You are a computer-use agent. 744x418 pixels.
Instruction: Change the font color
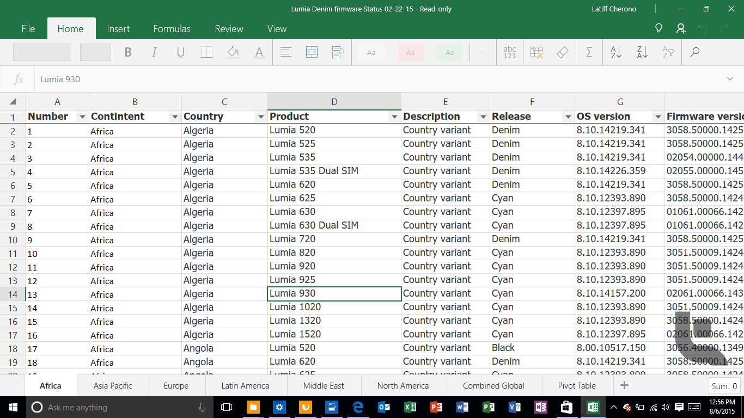pos(259,52)
